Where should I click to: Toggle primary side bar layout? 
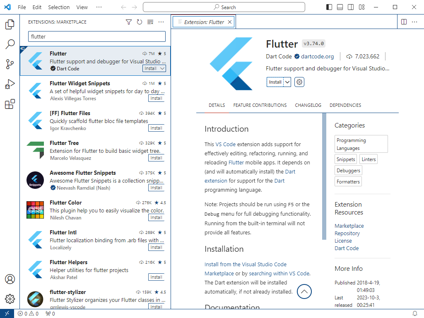329,7
